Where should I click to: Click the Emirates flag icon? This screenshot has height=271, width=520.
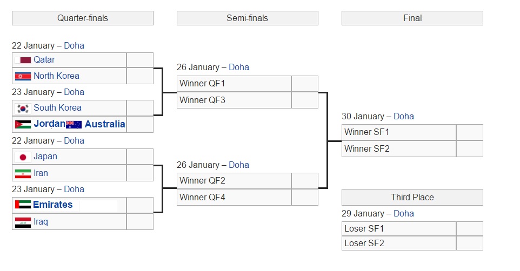tap(23, 205)
